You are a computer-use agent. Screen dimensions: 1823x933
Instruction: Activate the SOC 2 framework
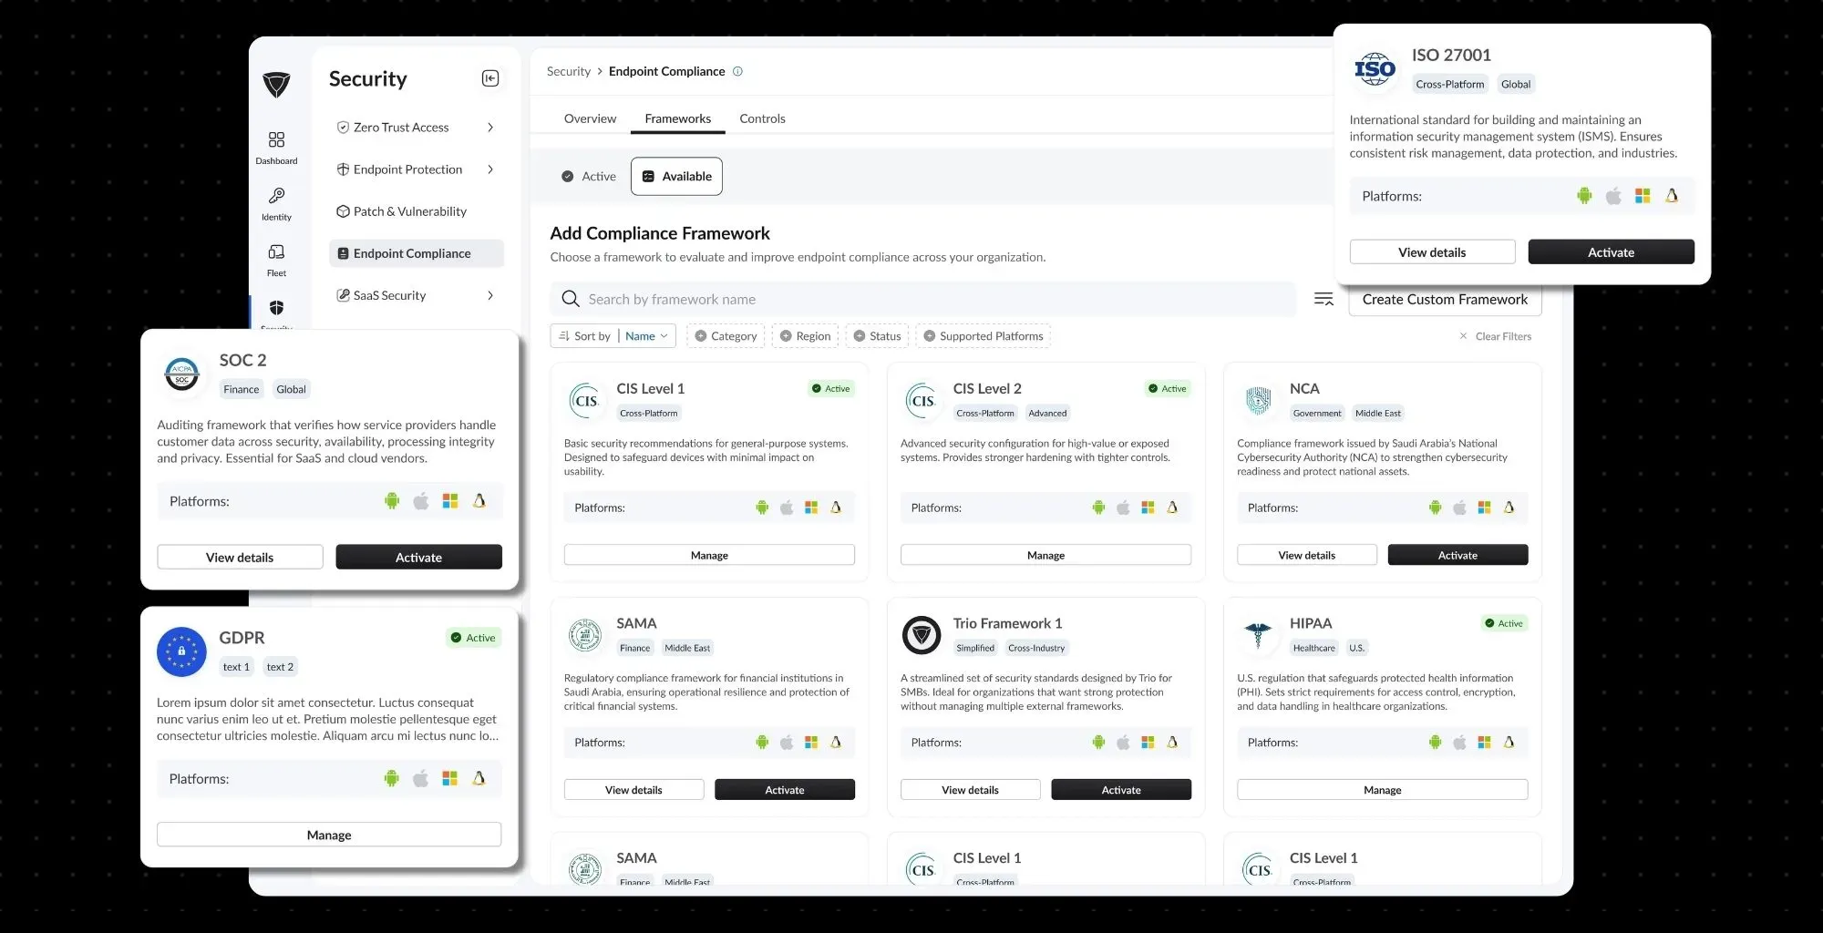tap(418, 557)
